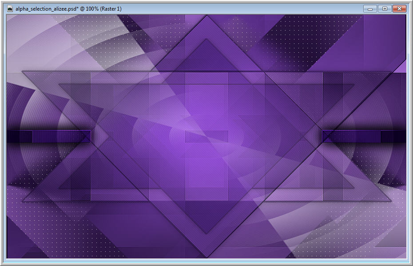Image resolution: width=413 pixels, height=266 pixels.
Task: Maximize the alpha_selection_alizee.psd window
Action: tap(385, 9)
